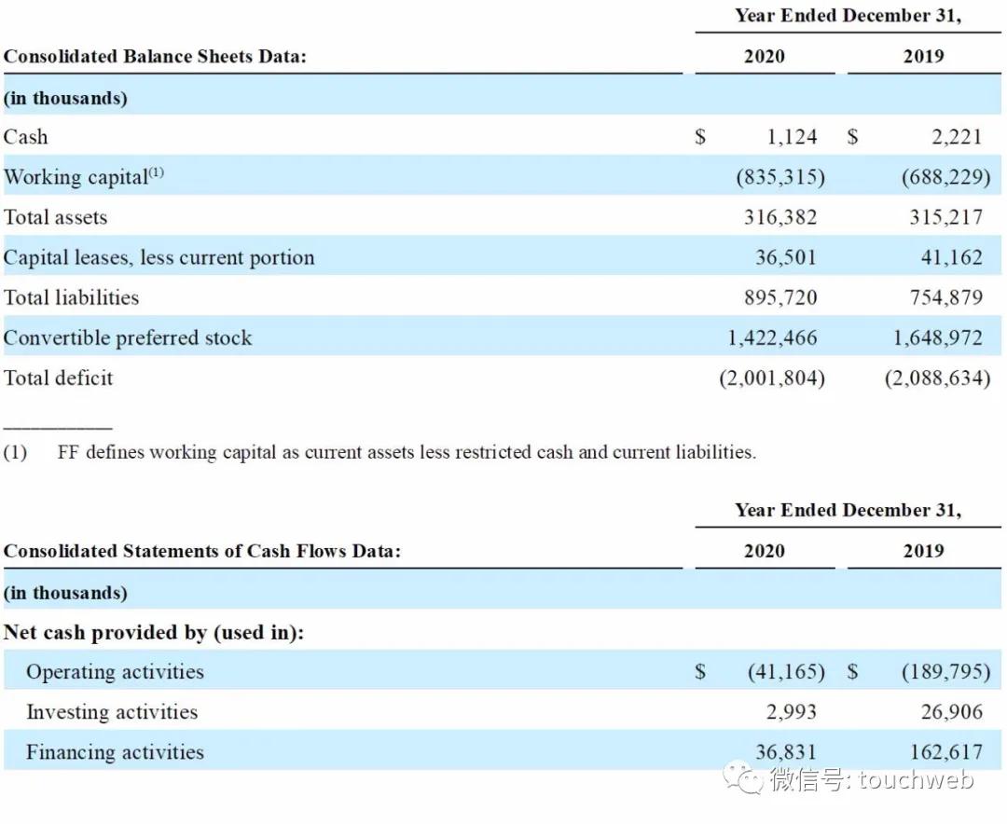1007x824 pixels.
Task: Select the Total assets value 316,382
Action: tap(780, 217)
